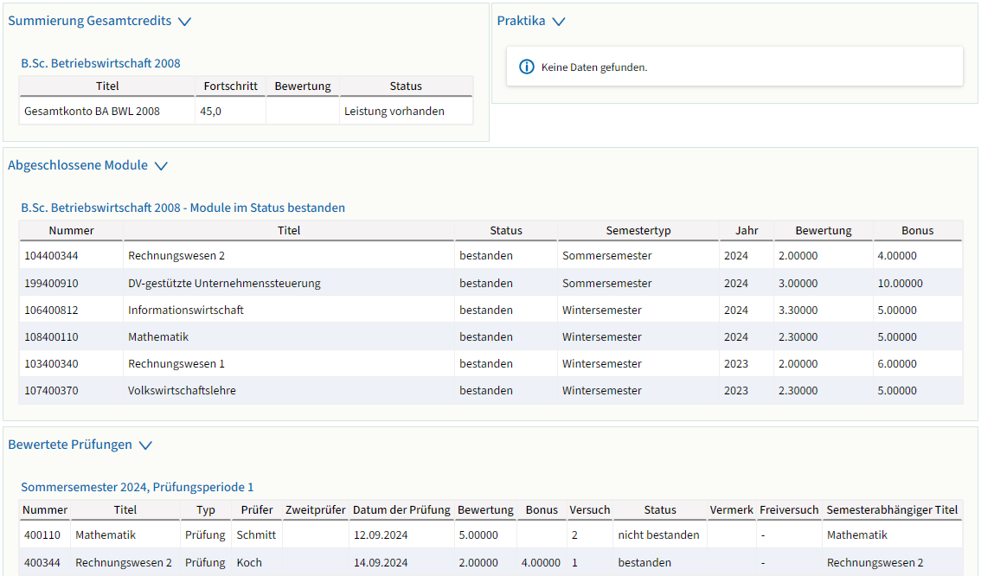The width and height of the screenshot is (981, 576).
Task: Click the Jahr column header
Action: 746,230
